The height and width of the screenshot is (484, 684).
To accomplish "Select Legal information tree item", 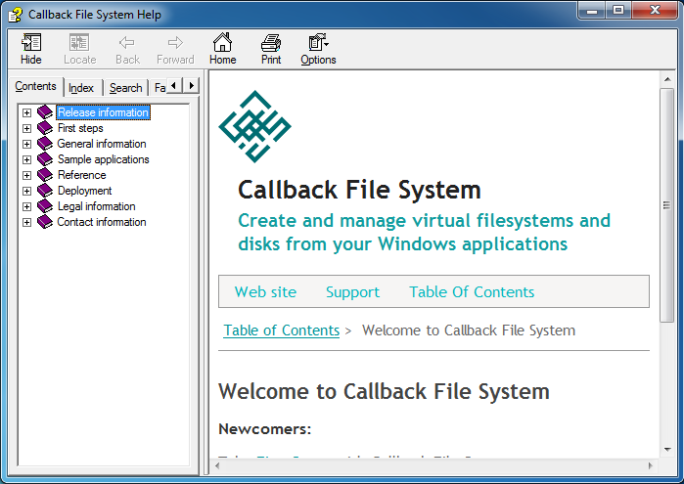I will (97, 206).
